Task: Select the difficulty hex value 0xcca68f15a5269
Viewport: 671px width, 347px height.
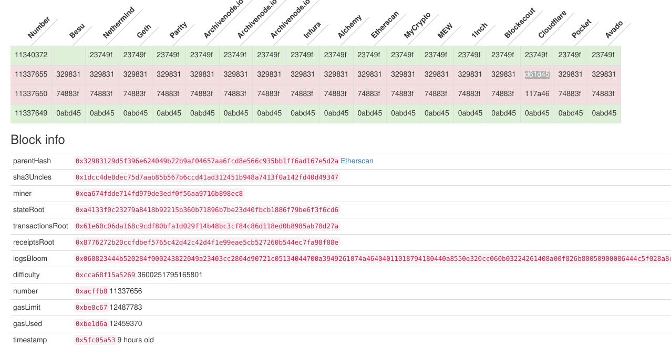Action: [x=104, y=275]
